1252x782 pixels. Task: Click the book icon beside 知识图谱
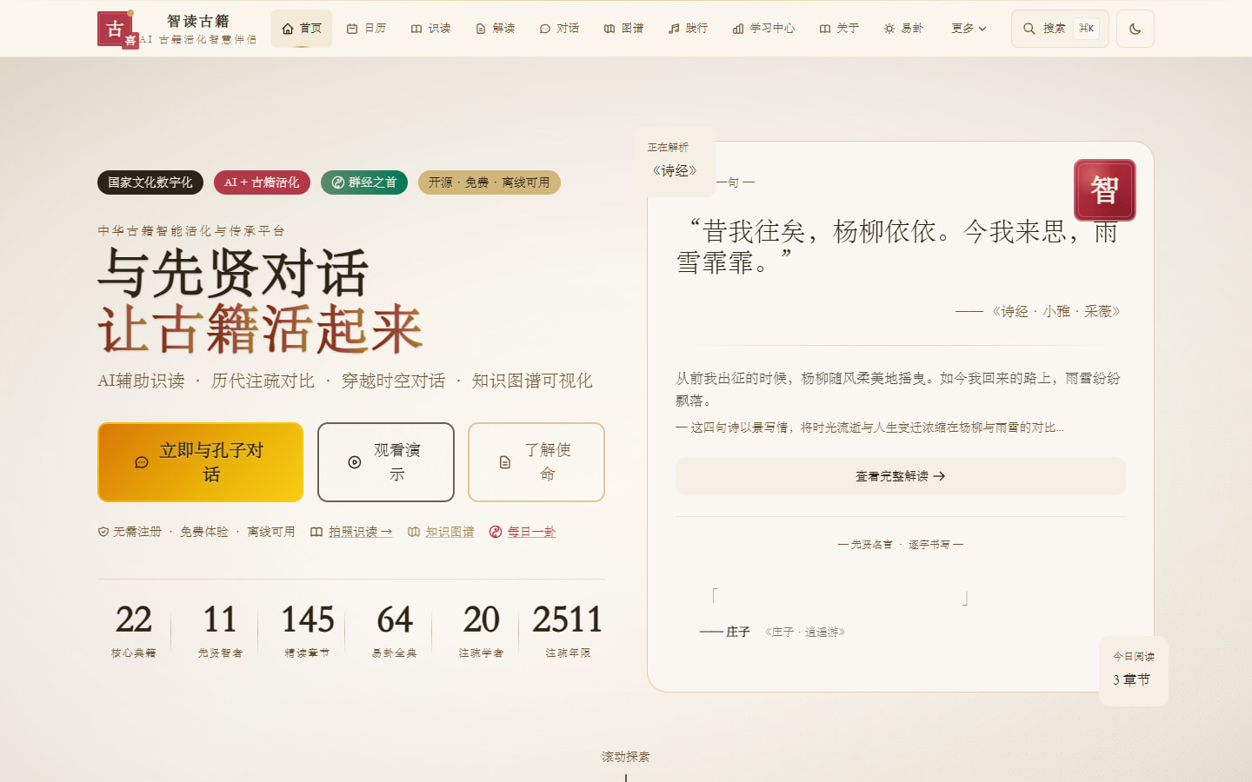tap(414, 532)
